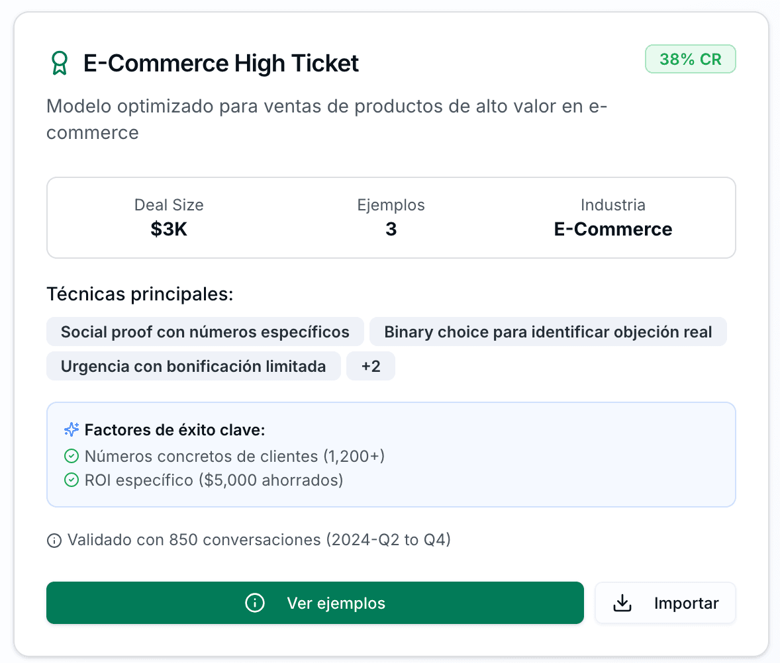Select 'Urgencia con bonificación limitada' tag

point(193,367)
